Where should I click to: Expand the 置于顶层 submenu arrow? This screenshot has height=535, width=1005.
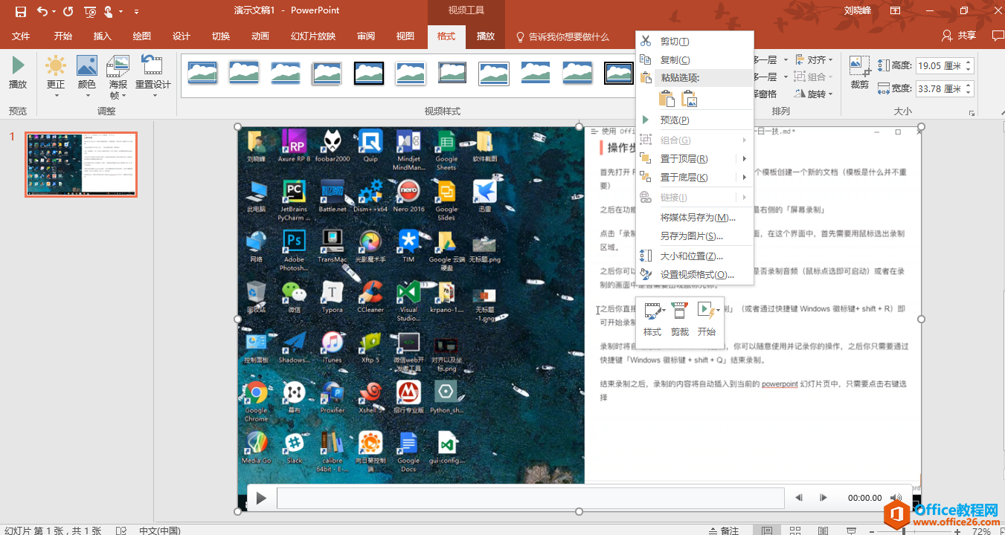coord(744,159)
